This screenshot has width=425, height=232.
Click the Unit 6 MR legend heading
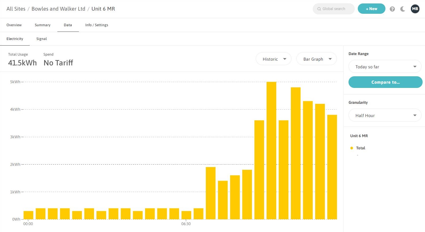pos(359,136)
